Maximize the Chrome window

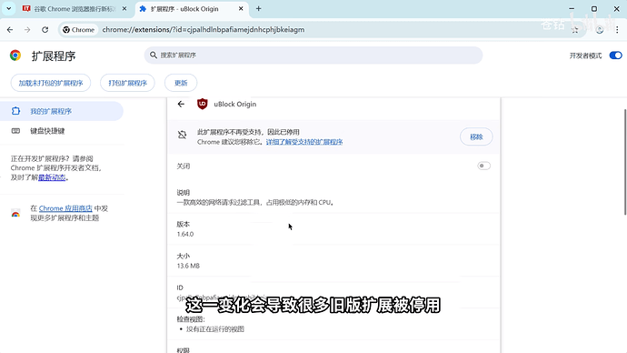pos(594,8)
